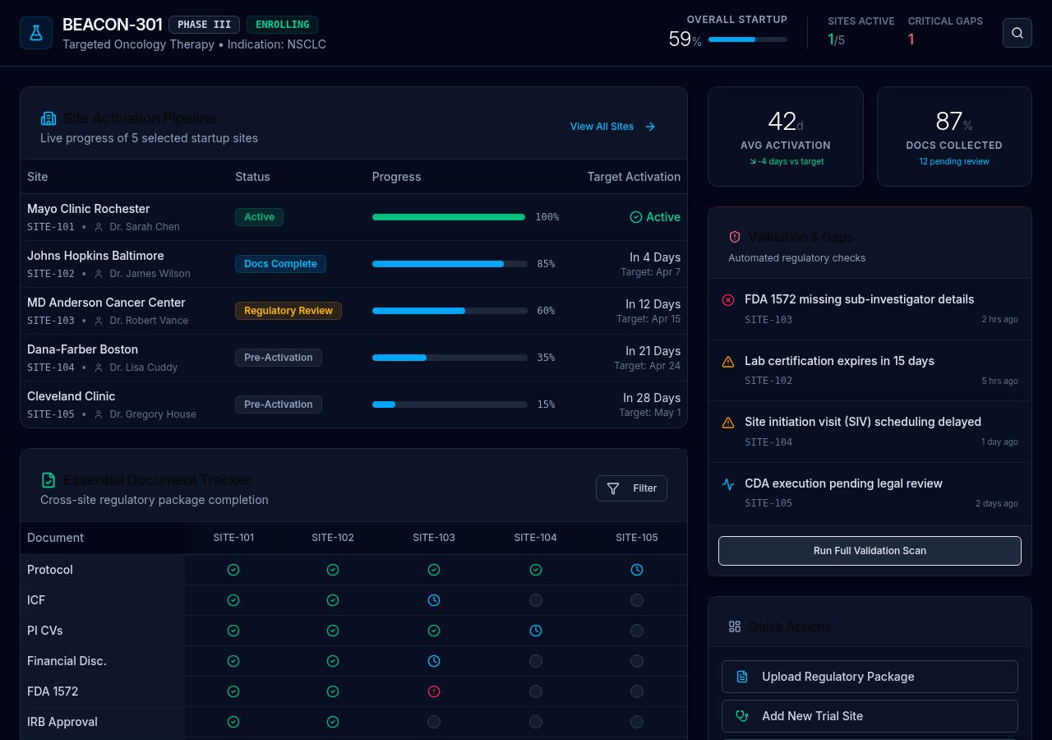Click the ICF checkmark status for SITE-101
Screen dimensions: 1052x740
[x=233, y=600]
